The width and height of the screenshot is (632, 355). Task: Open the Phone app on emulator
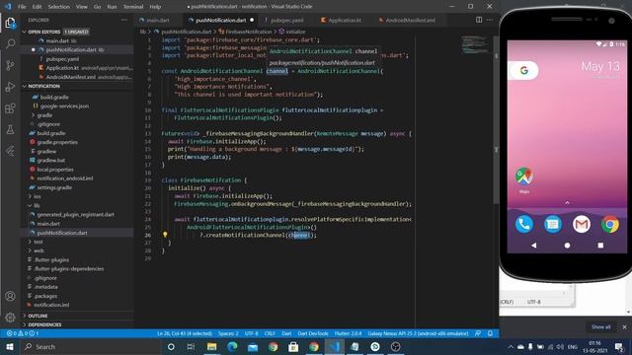point(524,224)
